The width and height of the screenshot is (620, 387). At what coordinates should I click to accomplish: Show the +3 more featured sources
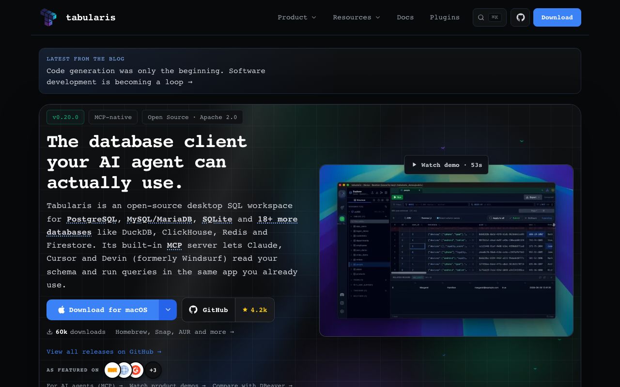coord(153,370)
